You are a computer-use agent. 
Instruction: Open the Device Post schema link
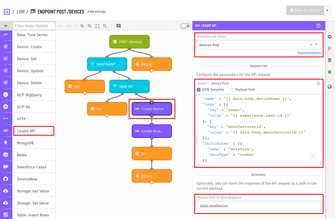[220, 84]
